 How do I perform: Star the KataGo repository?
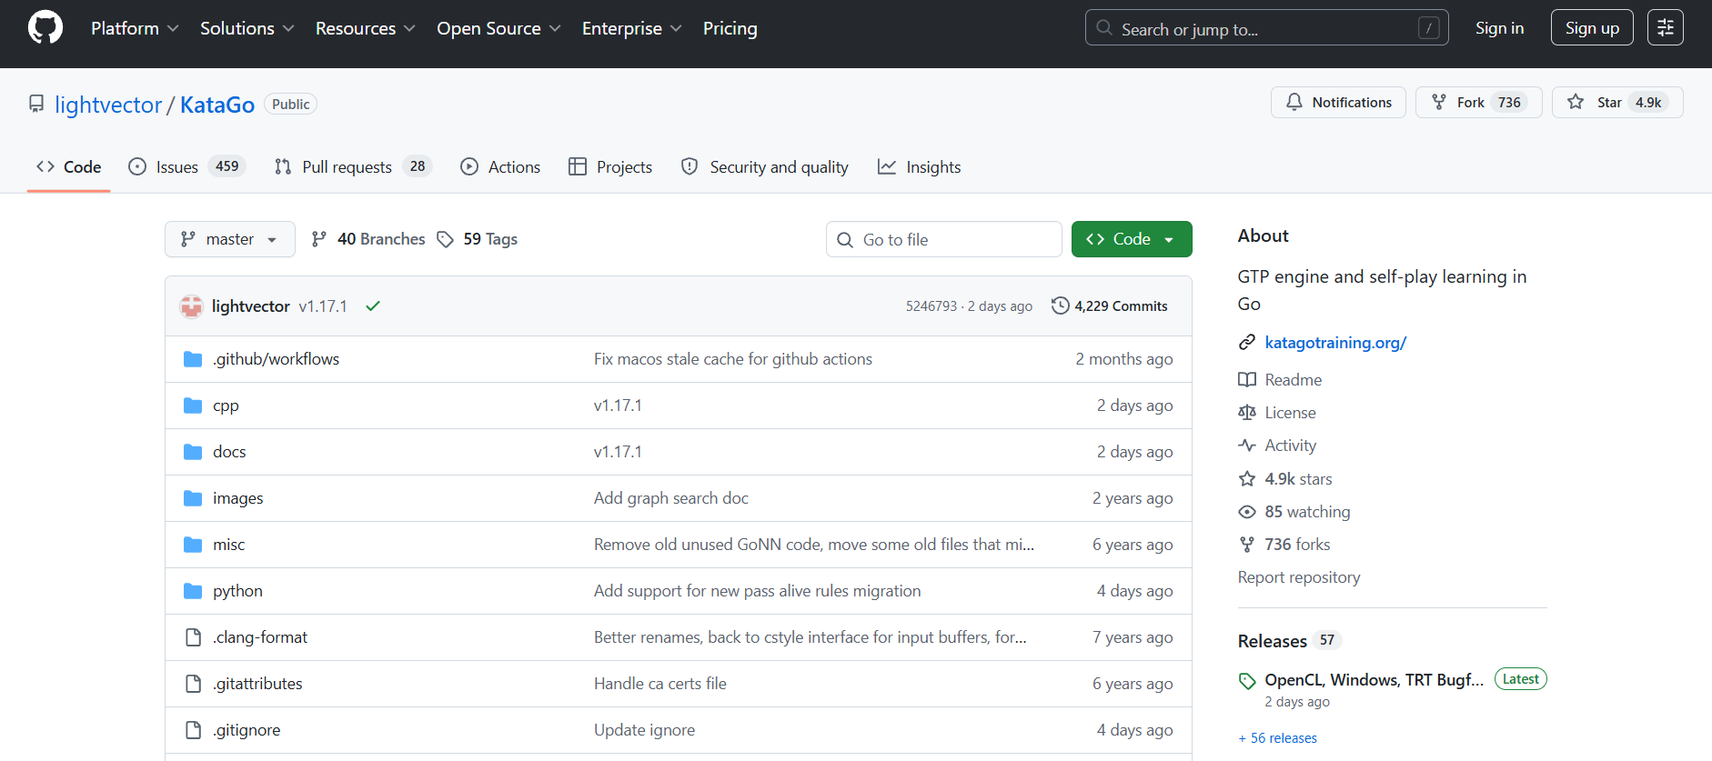1617,102
